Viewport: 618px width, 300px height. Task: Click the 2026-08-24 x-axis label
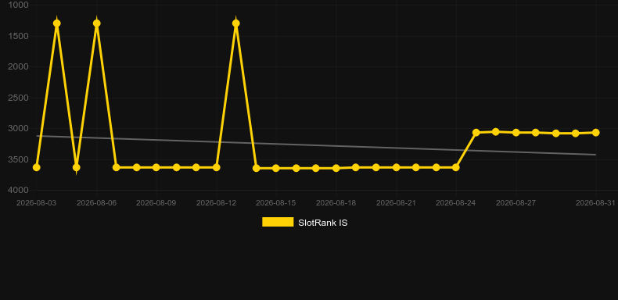(455, 203)
